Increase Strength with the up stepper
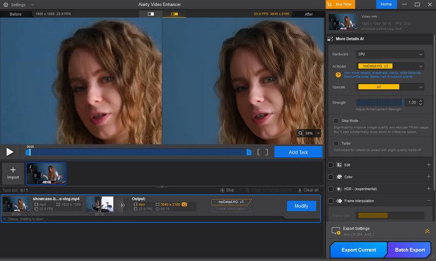The height and width of the screenshot is (261, 436). pyautogui.click(x=421, y=101)
